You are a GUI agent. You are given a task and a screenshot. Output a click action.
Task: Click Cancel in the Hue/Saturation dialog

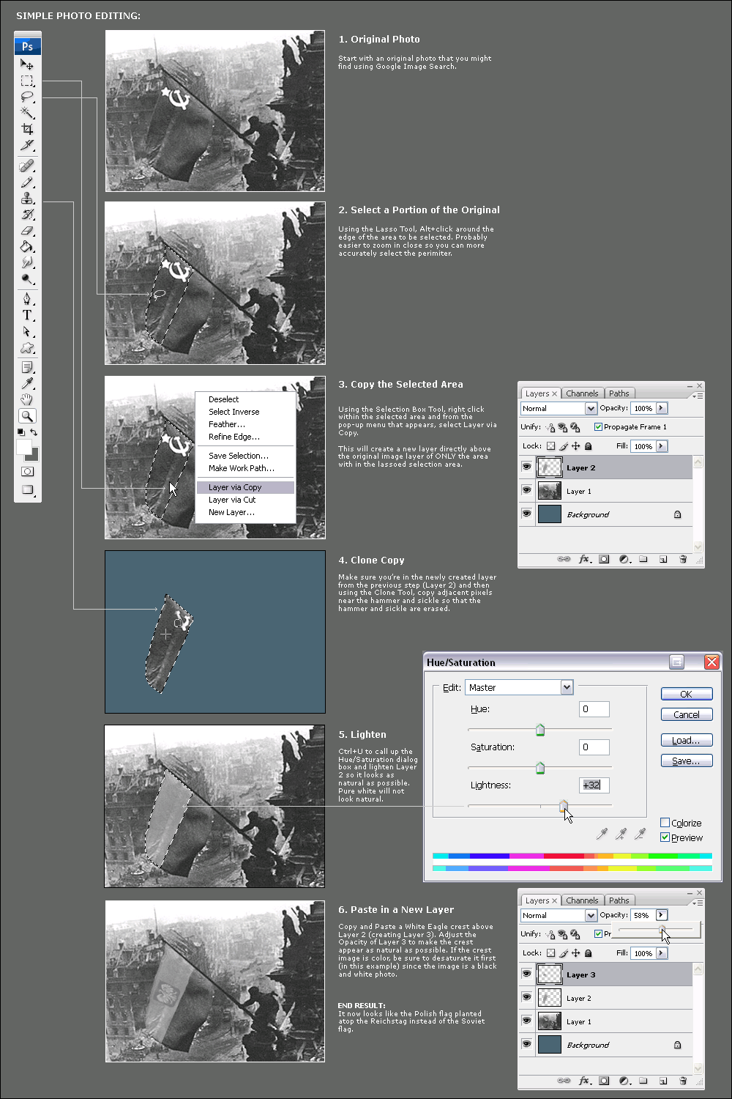pyautogui.click(x=686, y=714)
